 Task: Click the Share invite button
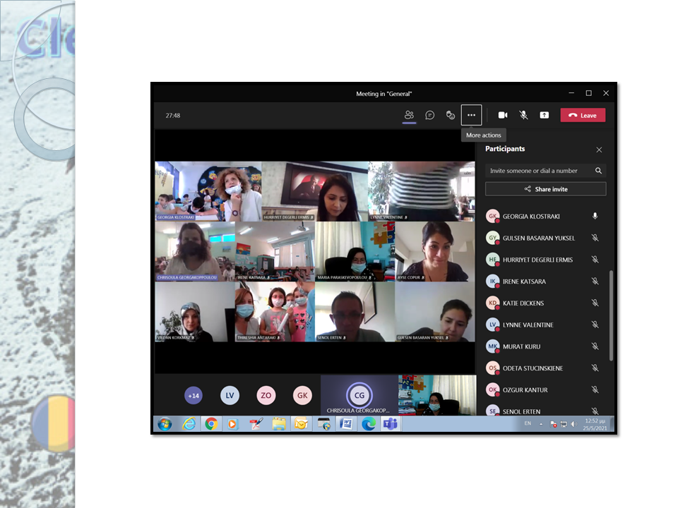pos(545,189)
